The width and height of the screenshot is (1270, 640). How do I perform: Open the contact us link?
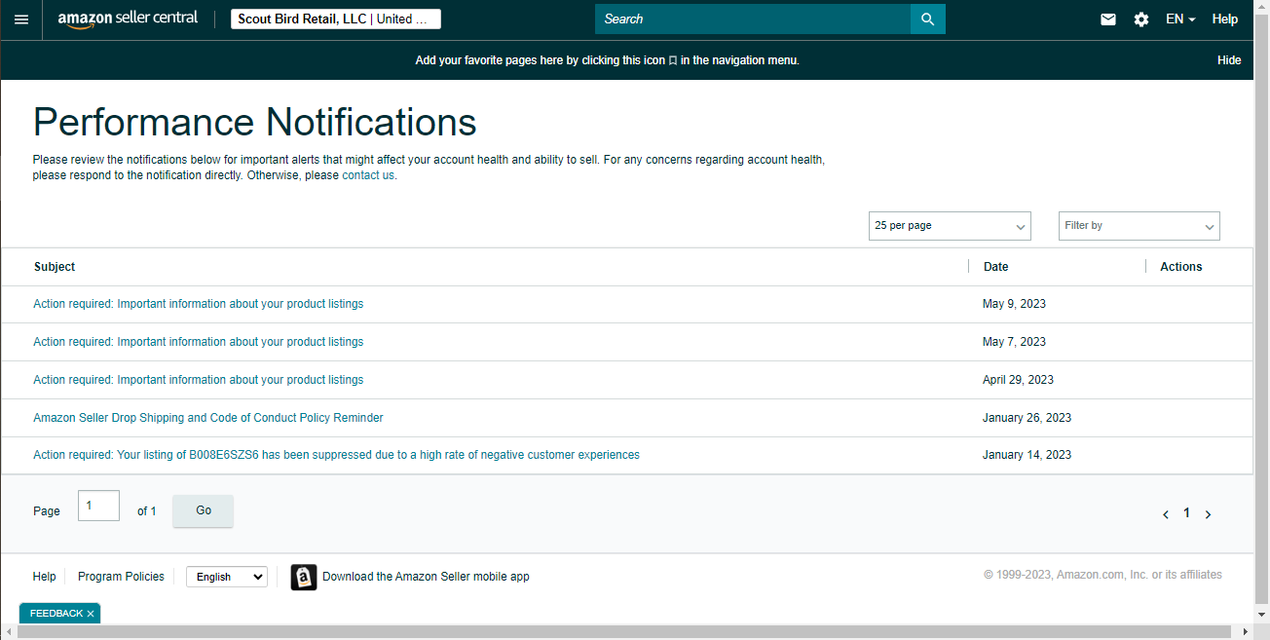(368, 175)
